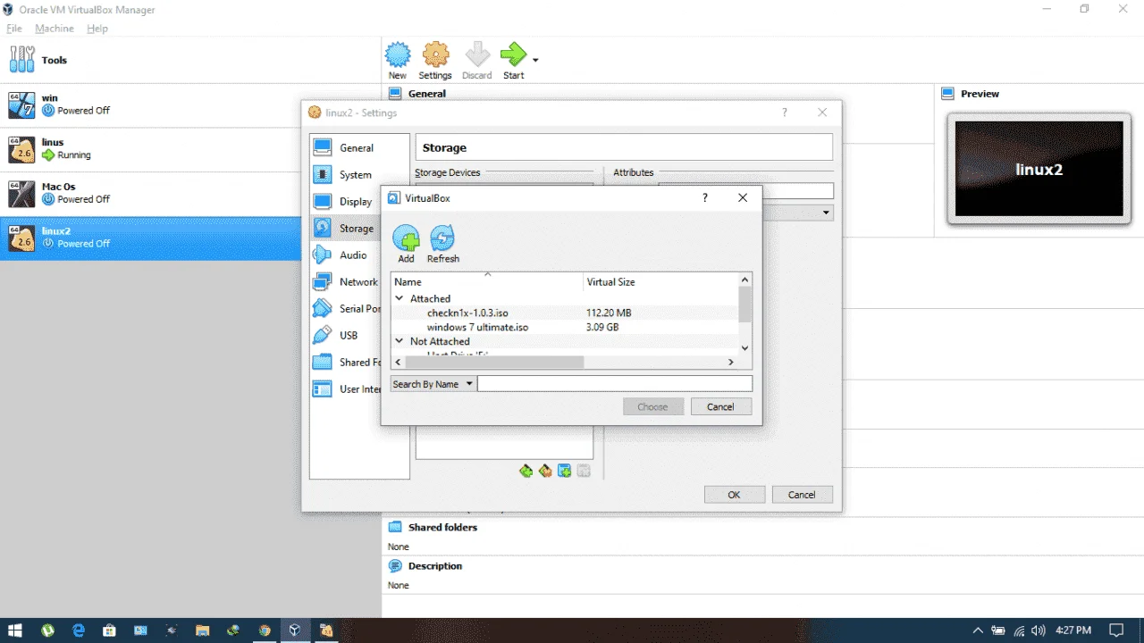The height and width of the screenshot is (643, 1144).
Task: Click the media search text field
Action: click(615, 384)
